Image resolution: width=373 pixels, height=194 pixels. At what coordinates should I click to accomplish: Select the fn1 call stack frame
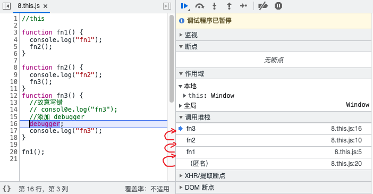coord(274,152)
